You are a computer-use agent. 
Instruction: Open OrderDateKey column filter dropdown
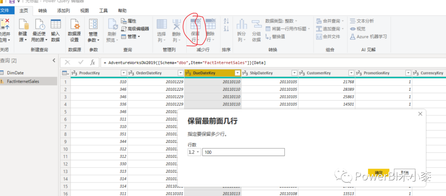(x=180, y=73)
